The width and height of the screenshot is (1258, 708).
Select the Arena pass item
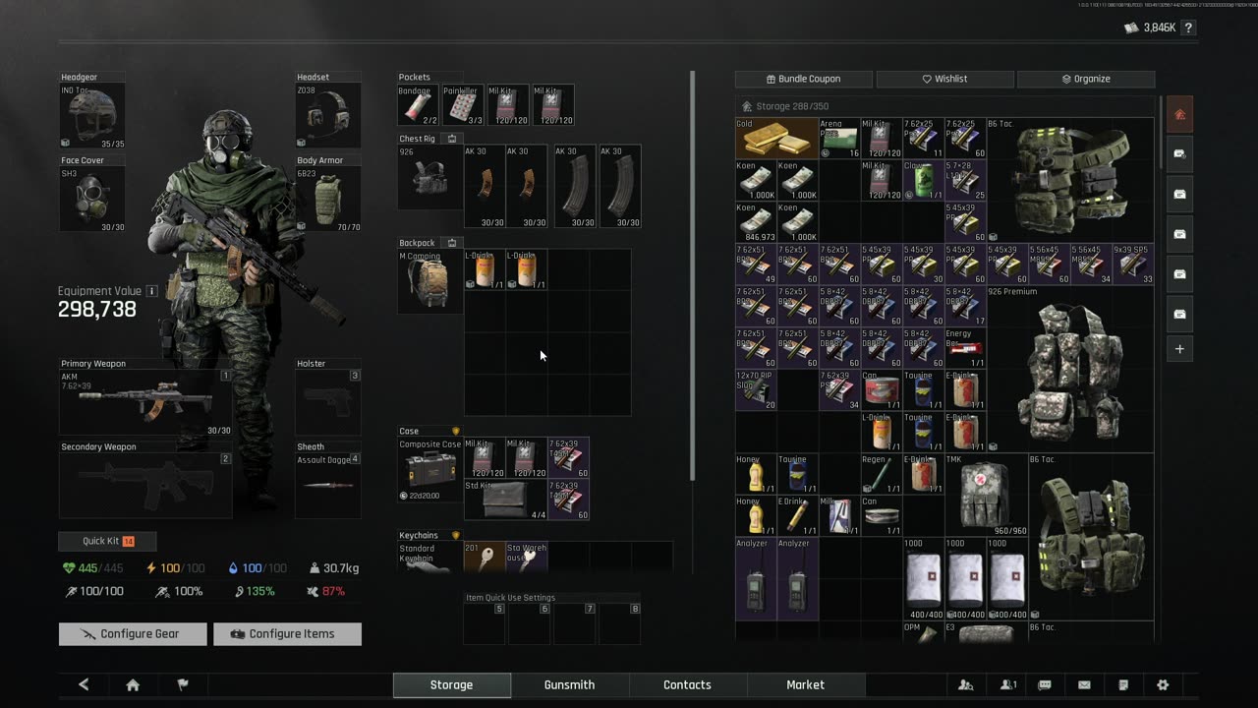click(x=839, y=139)
